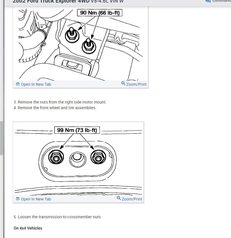
Task: Click the community chat icon at top right
Action: [208, 1]
